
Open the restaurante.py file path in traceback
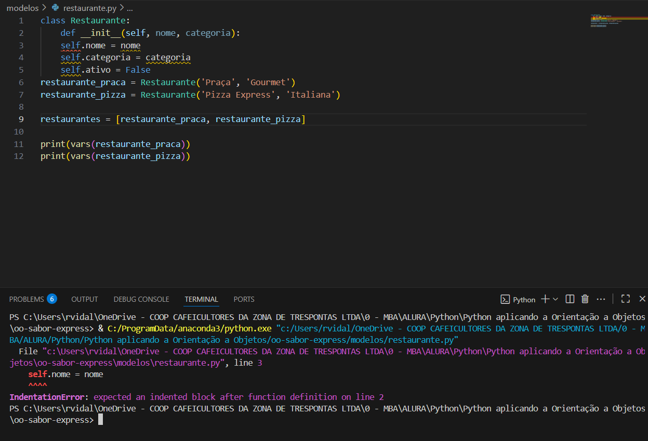[x=327, y=357]
